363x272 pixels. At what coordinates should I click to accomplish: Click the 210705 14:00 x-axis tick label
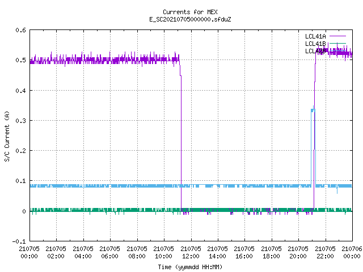click(x=217, y=252)
